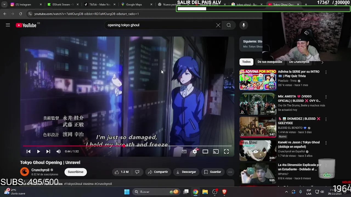
Task: Toggle video subtitles
Action: pyautogui.click(x=184, y=152)
